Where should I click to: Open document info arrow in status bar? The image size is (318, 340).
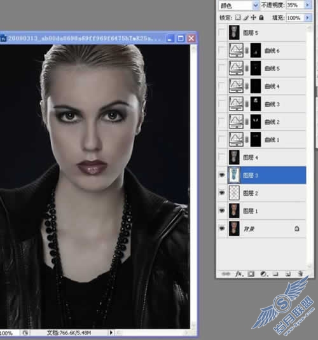111,332
